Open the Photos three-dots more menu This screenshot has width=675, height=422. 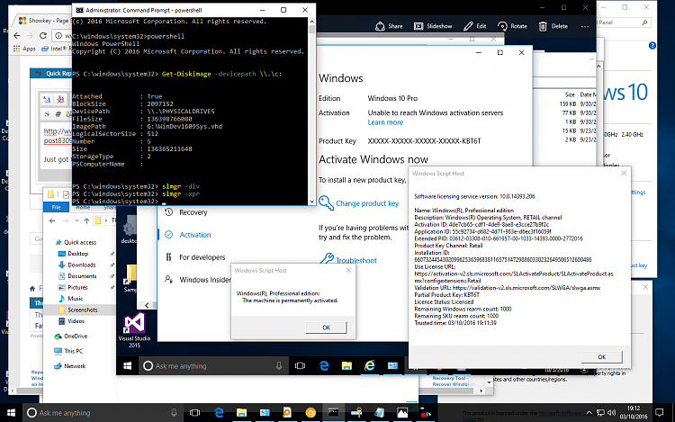(585, 26)
